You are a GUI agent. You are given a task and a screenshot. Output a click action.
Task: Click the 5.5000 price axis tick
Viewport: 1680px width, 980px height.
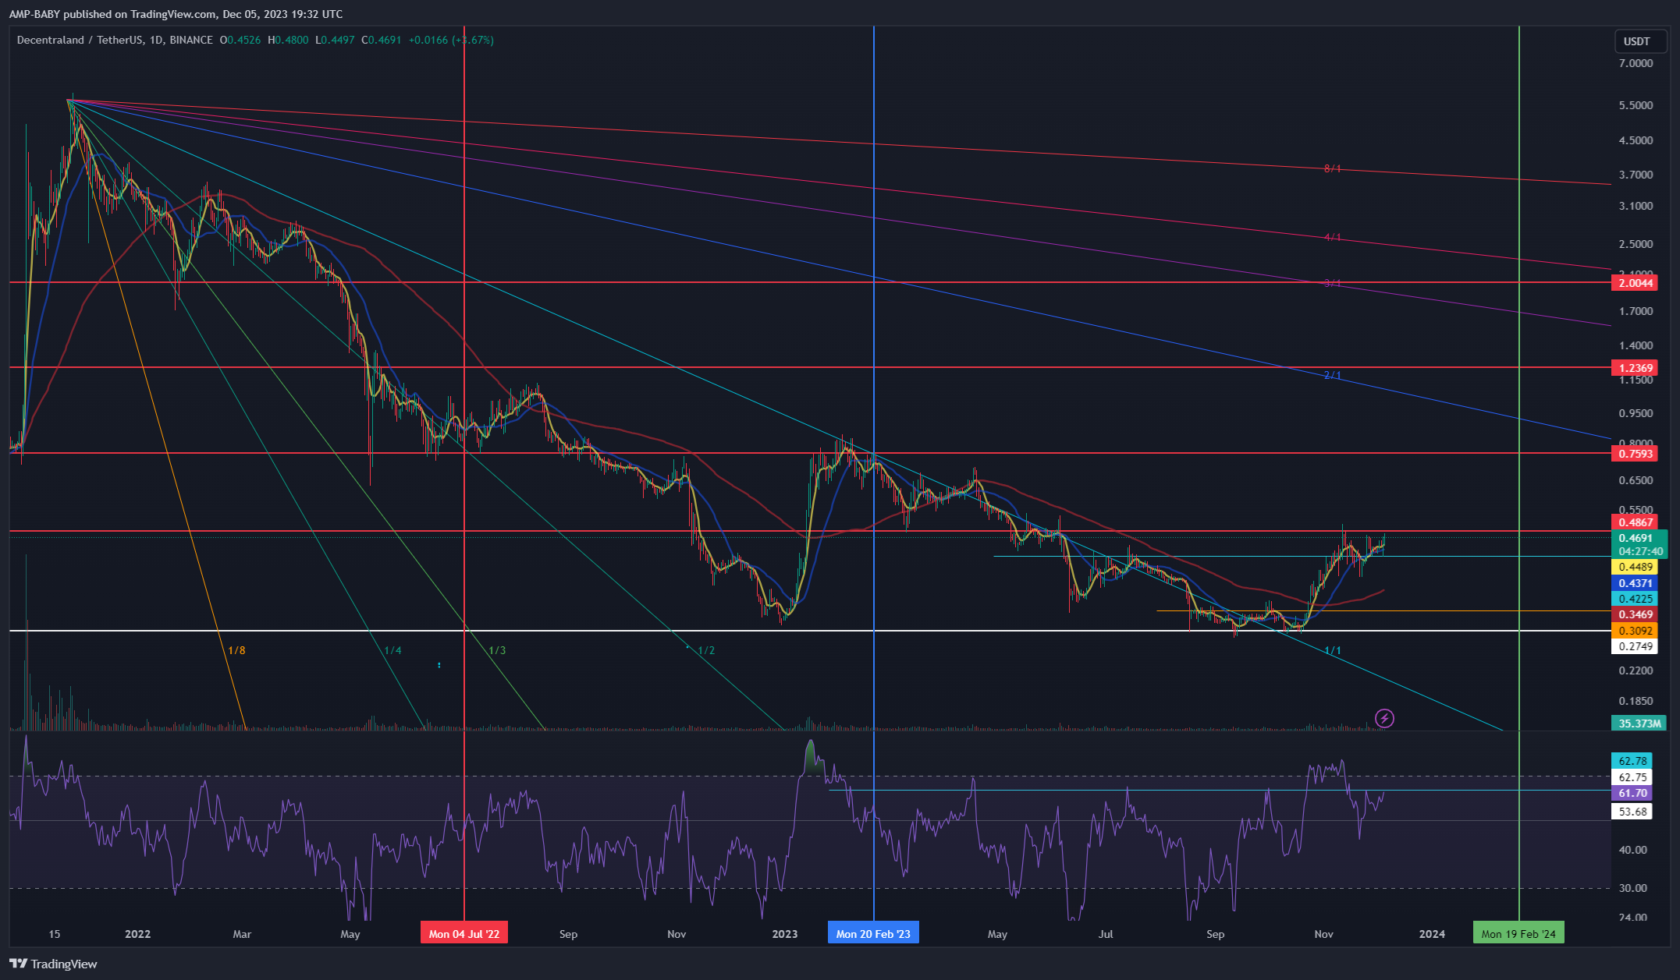point(1636,105)
